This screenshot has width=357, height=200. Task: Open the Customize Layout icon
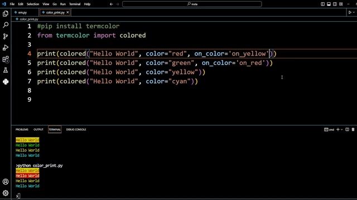[x=341, y=4]
